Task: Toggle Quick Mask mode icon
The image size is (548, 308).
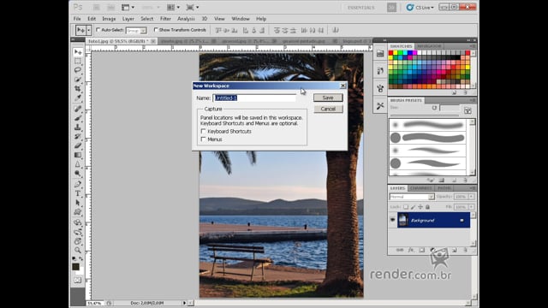Action: tap(78, 280)
